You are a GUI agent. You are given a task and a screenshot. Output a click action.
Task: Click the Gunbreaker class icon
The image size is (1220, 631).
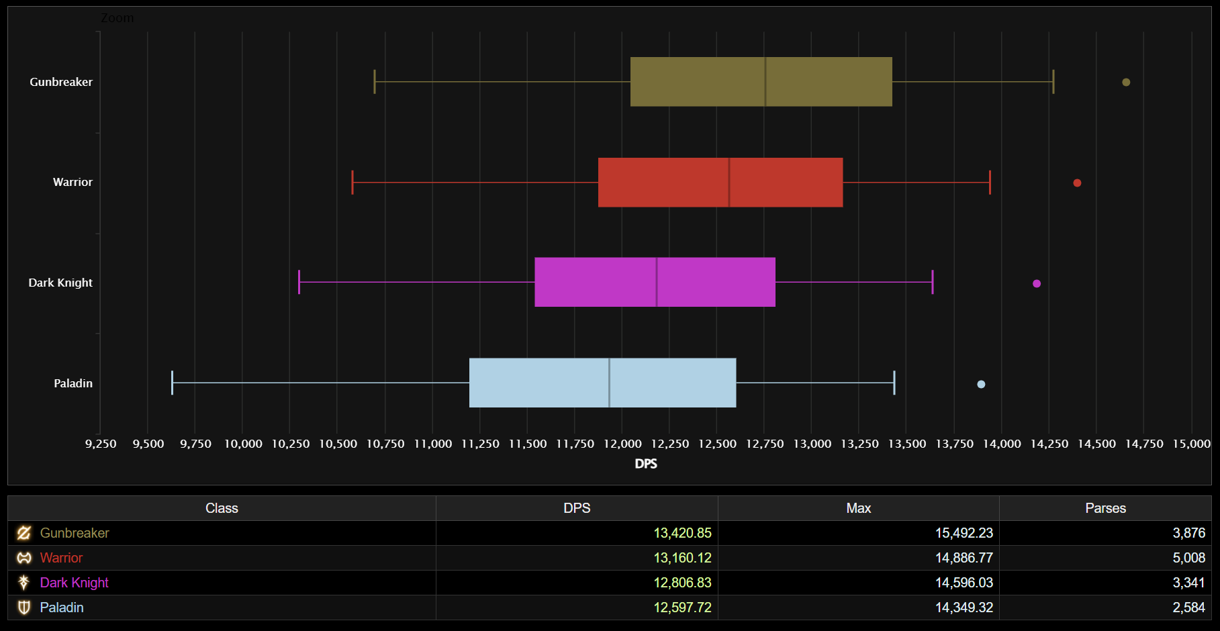[24, 533]
